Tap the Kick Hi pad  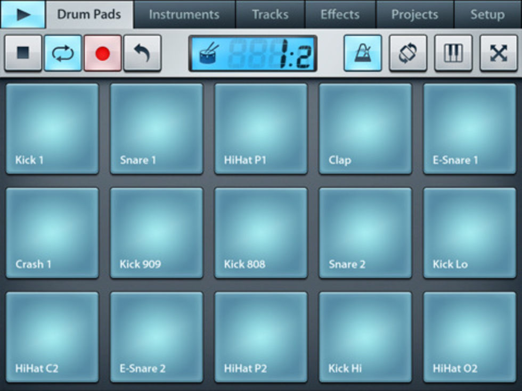[x=365, y=337]
